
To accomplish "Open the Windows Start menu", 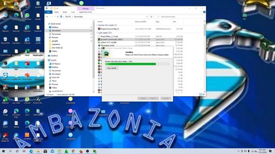I will [x=3, y=151].
